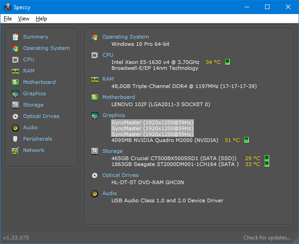The width and height of the screenshot is (299, 244).
Task: Go to Graphics section in sidebar
Action: coord(34,93)
